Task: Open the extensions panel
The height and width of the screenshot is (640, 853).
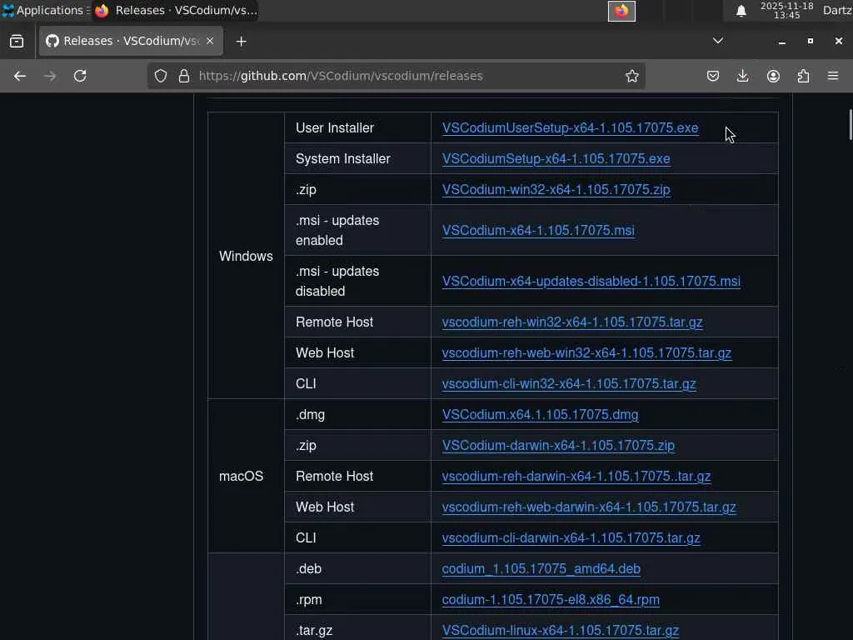Action: 803,76
